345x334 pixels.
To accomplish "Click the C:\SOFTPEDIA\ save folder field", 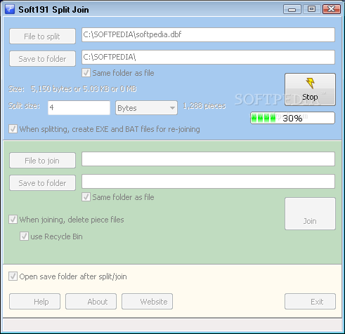I will coord(208,57).
